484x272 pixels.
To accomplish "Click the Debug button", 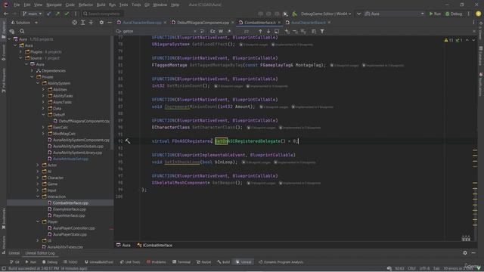I will [x=454, y=14].
